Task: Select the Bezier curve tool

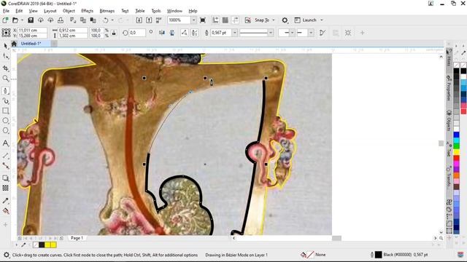Action: (5, 91)
